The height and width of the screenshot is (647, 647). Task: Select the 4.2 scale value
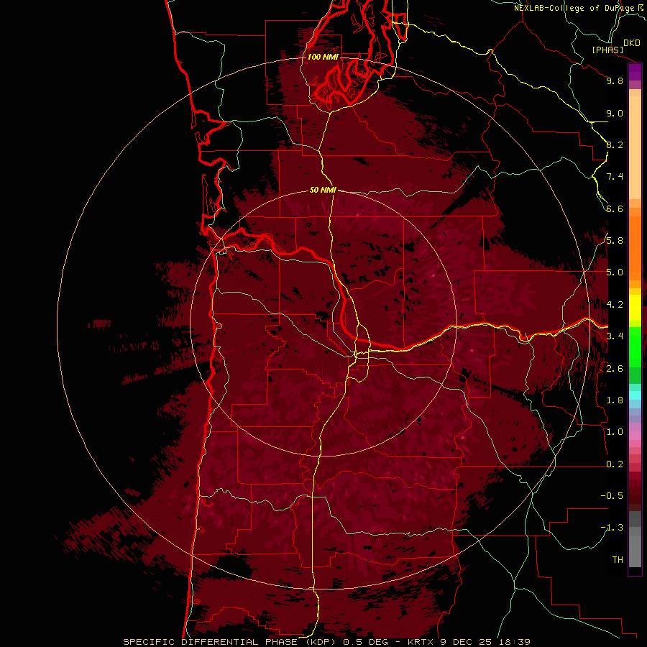[x=615, y=305]
